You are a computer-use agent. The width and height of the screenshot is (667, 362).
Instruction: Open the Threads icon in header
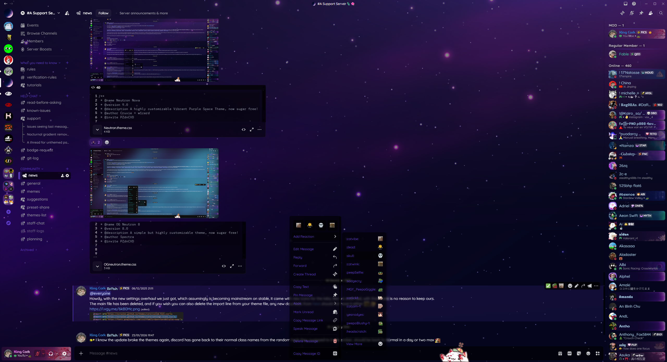coord(622,13)
